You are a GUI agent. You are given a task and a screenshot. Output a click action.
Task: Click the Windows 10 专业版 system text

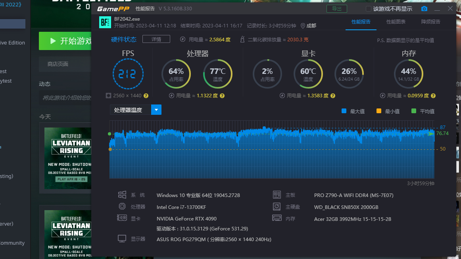198,195
